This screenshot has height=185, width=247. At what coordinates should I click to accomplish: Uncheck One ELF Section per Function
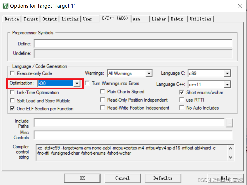point(12,108)
